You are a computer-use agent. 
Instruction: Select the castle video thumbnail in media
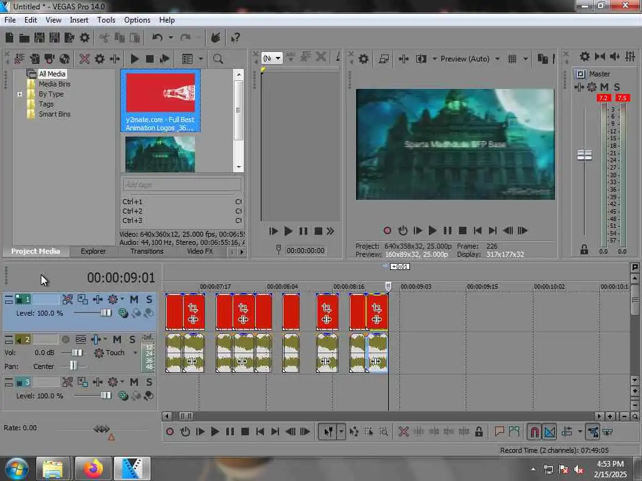point(160,154)
